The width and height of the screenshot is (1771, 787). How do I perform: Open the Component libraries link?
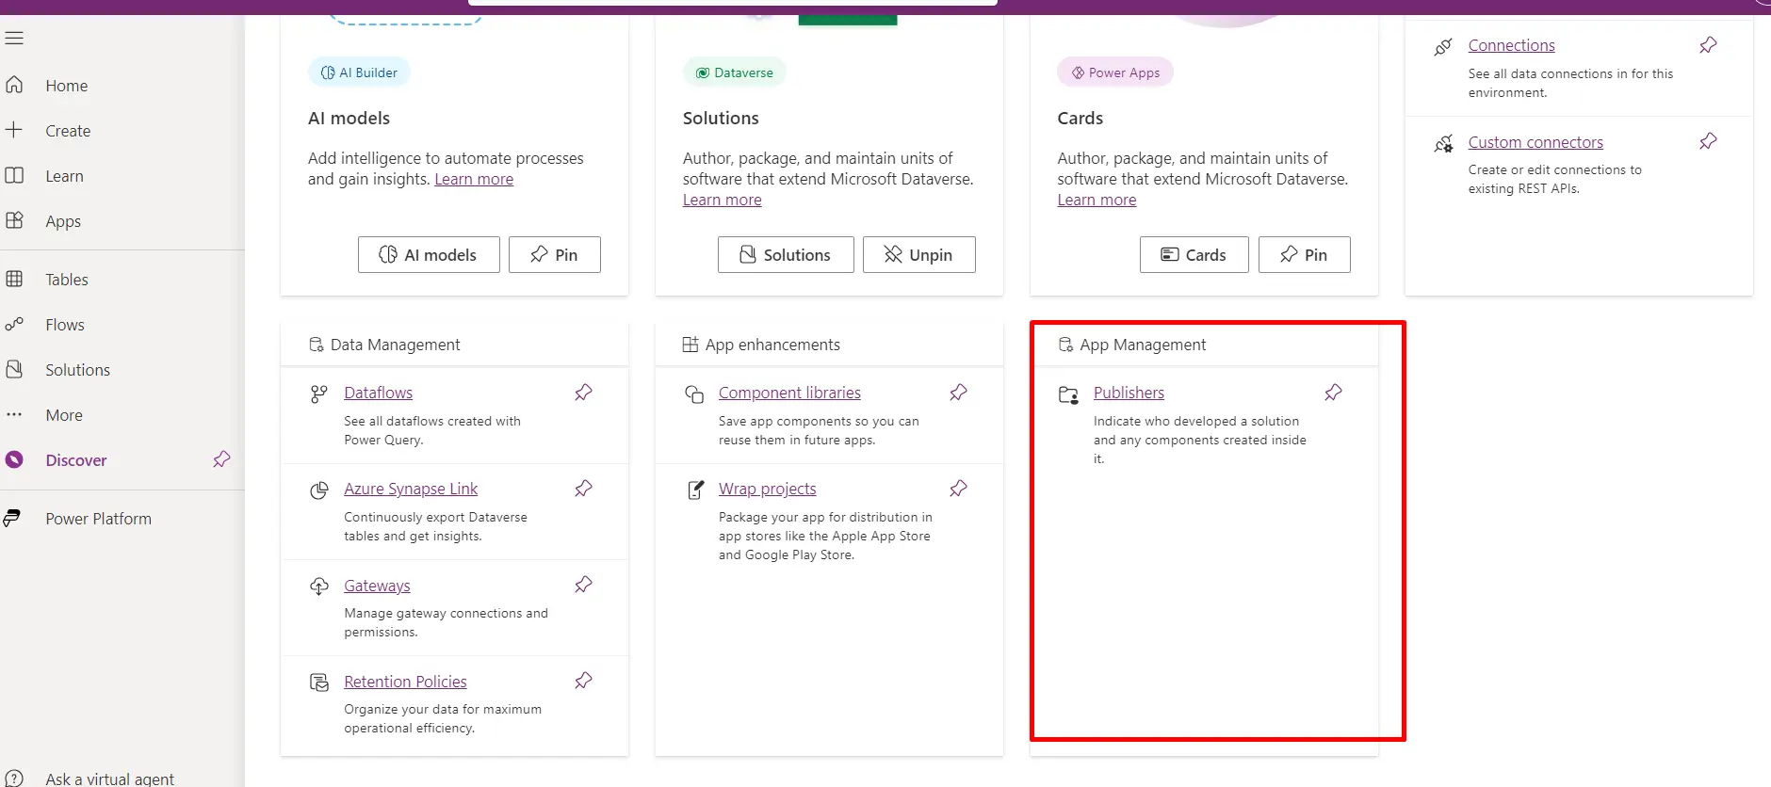point(789,393)
